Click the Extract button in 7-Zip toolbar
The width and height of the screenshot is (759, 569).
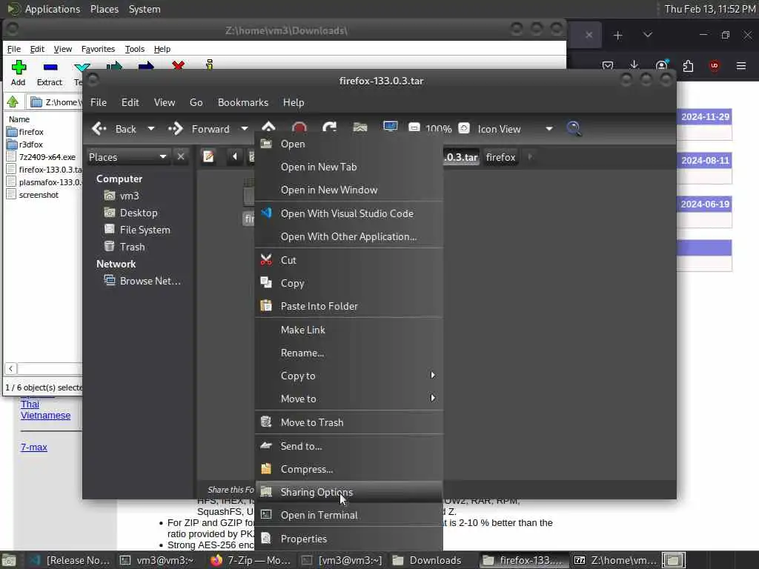(50, 73)
